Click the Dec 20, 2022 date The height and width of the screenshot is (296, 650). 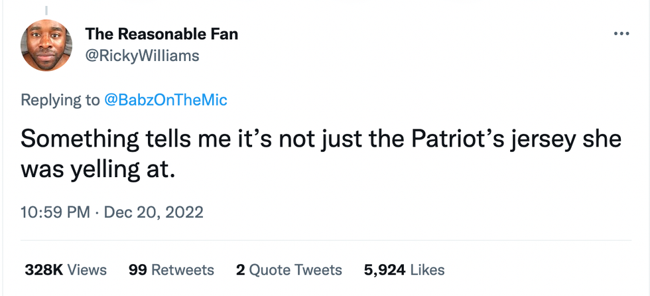154,212
